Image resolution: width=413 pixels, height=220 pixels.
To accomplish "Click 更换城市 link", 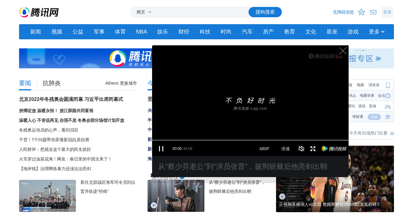I will [128, 83].
